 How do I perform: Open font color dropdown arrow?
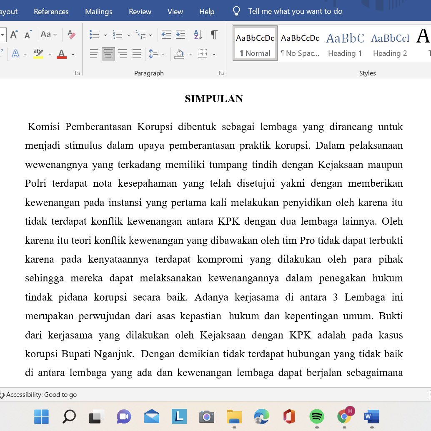point(73,54)
